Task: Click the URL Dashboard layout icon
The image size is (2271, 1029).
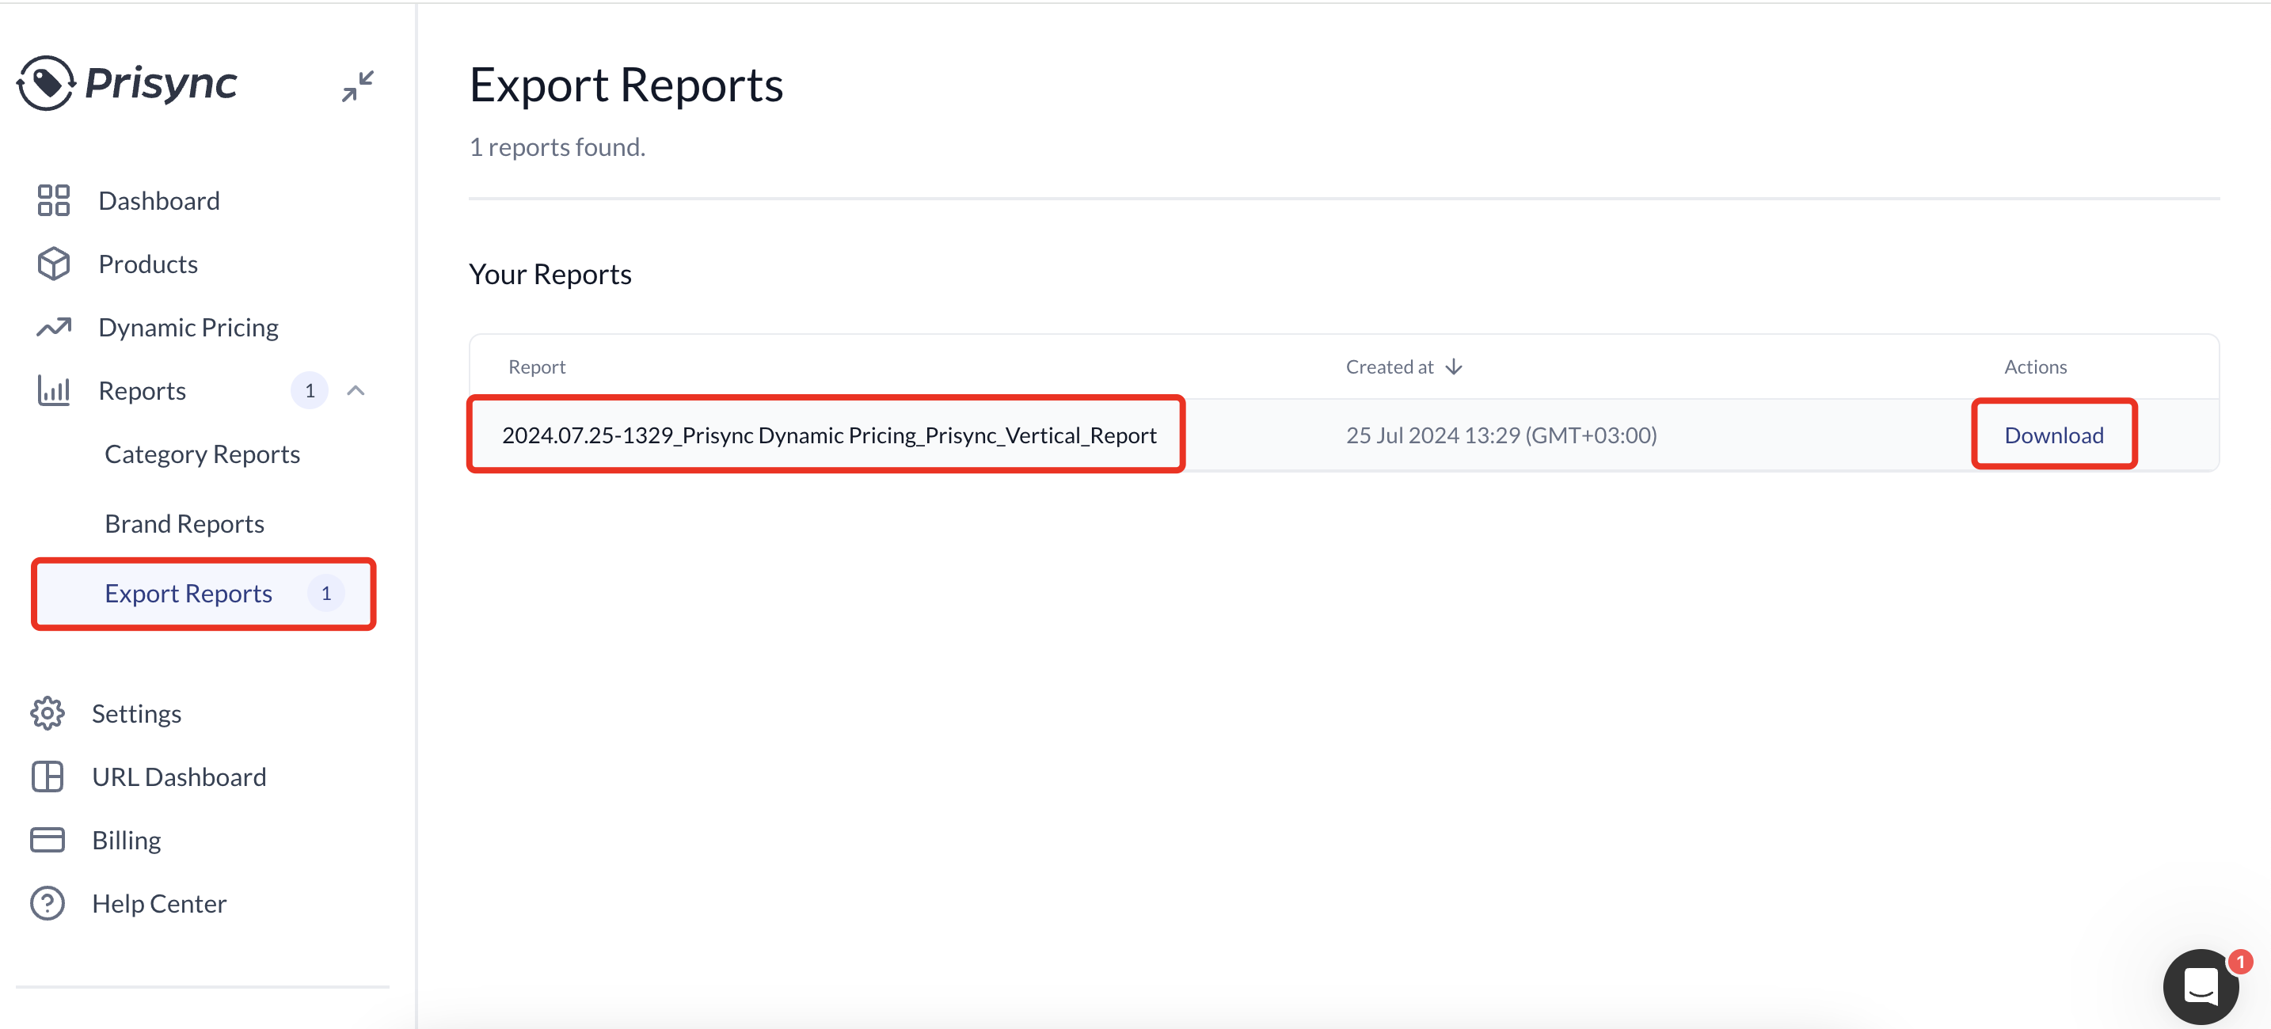Action: pyautogui.click(x=48, y=776)
